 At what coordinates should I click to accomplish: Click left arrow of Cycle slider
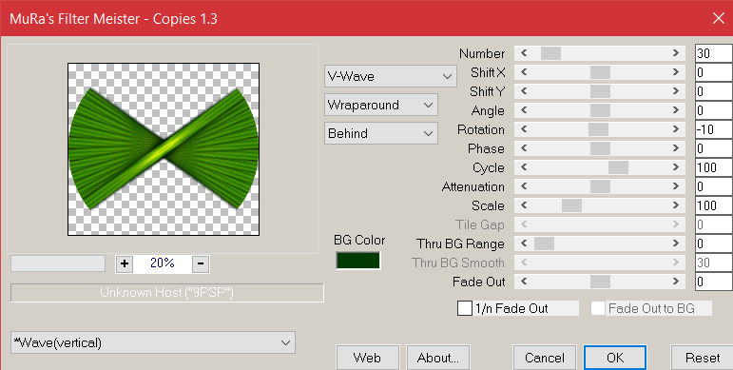tap(524, 167)
